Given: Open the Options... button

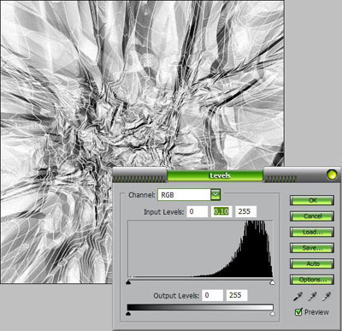Looking at the screenshot, I should tap(312, 280).
